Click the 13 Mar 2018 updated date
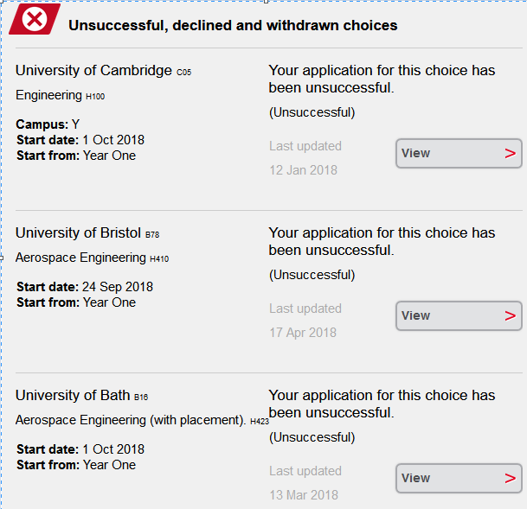The width and height of the screenshot is (527, 509). [x=304, y=495]
